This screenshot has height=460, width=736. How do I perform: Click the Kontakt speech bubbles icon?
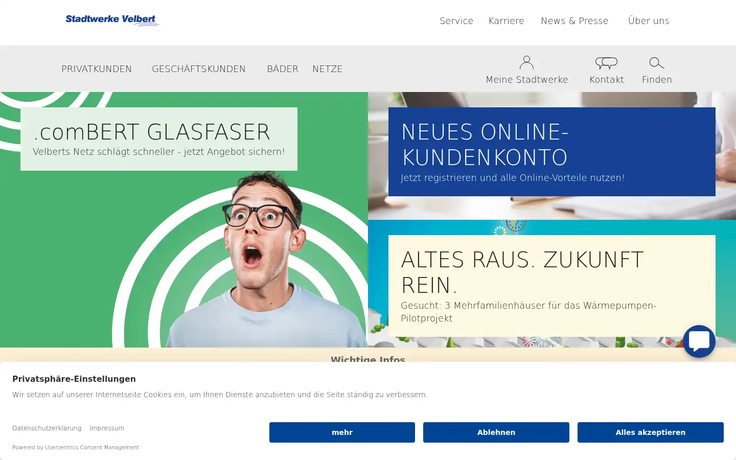click(607, 63)
